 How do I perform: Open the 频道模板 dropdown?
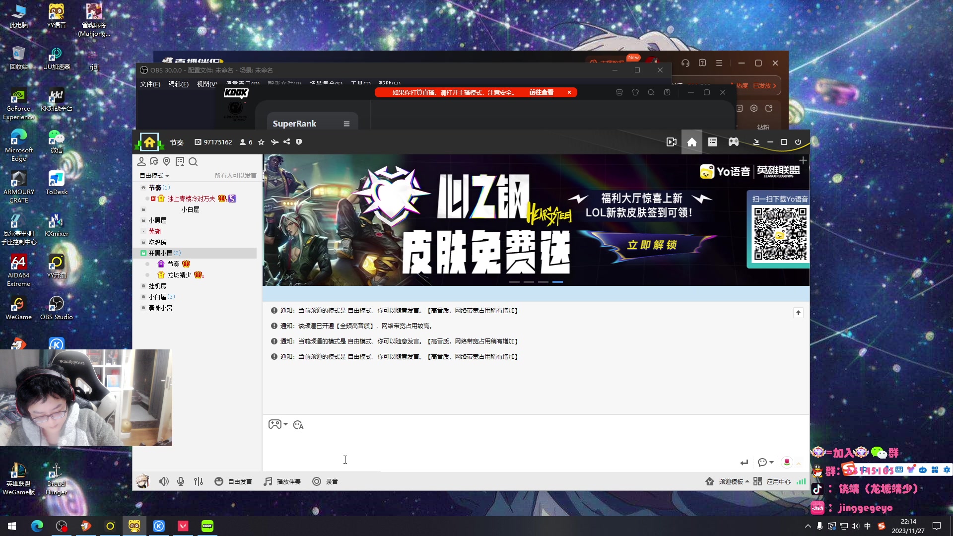point(727,481)
